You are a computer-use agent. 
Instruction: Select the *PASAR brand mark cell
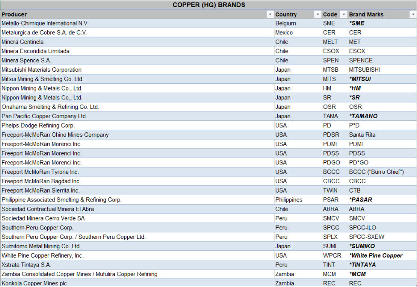pyautogui.click(x=383, y=200)
